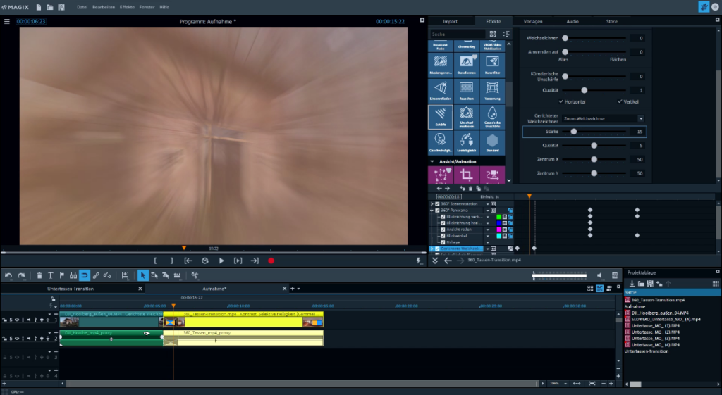Delete the keyframe with the keyframe trash icon
The height and width of the screenshot is (395, 722).
[x=470, y=189]
